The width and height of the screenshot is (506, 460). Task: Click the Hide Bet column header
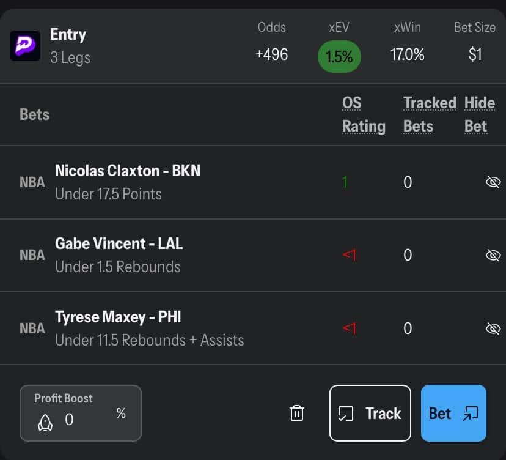click(x=479, y=114)
